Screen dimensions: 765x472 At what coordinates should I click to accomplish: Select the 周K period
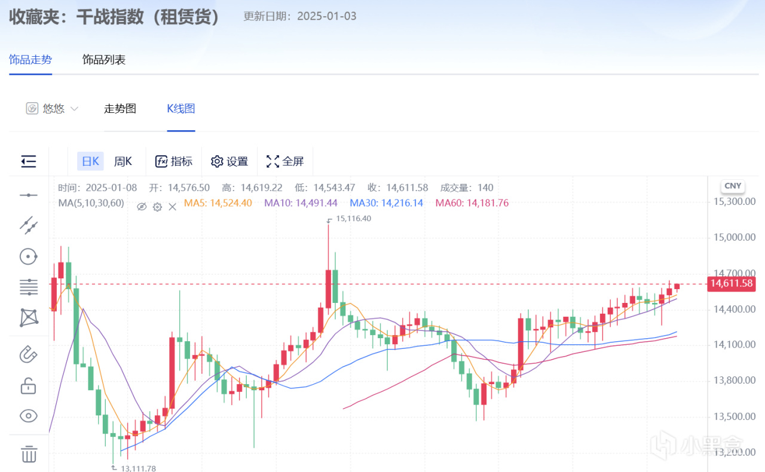[x=123, y=161]
